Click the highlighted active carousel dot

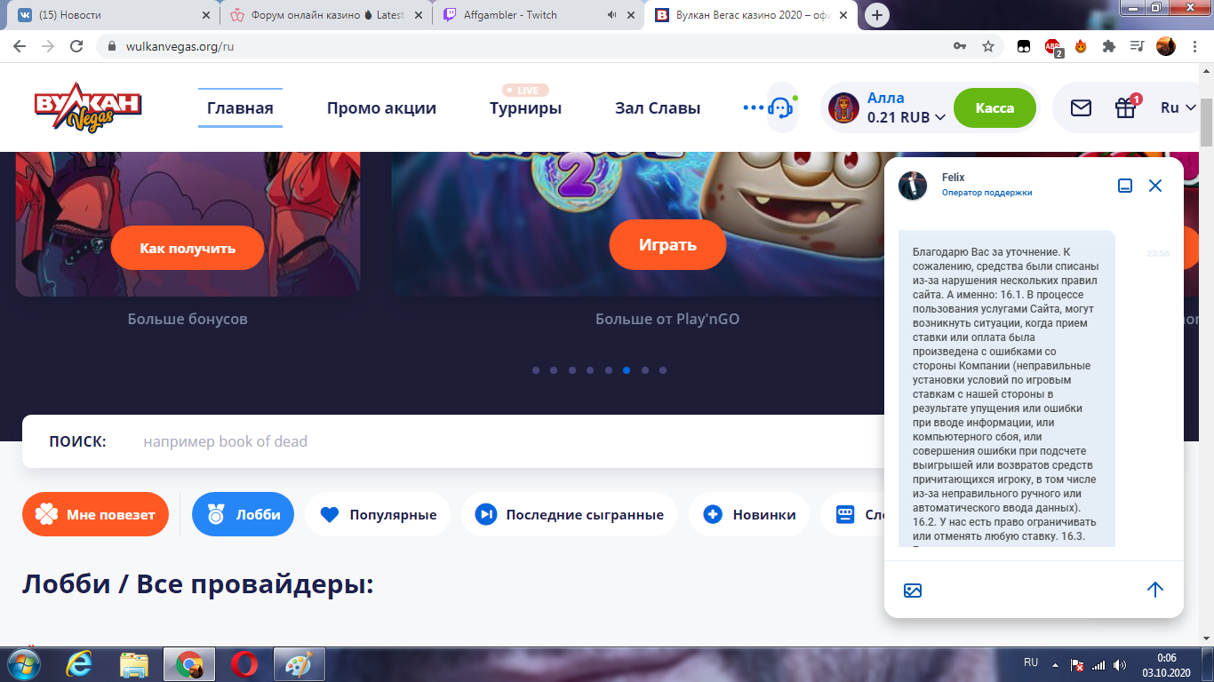point(627,370)
